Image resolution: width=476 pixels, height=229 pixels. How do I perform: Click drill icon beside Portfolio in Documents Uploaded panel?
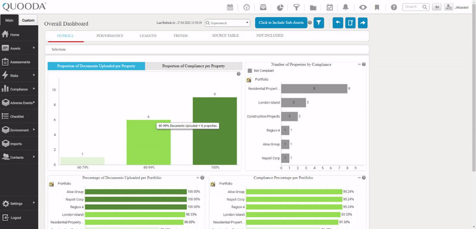(x=52, y=184)
